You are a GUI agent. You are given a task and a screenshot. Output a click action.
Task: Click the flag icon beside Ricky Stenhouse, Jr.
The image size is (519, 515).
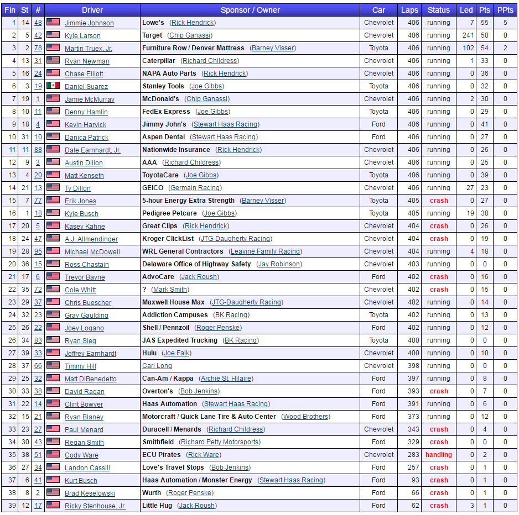(53, 506)
